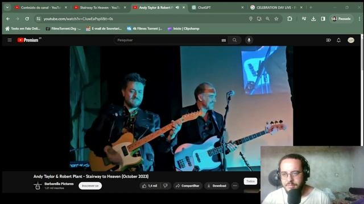Open site information icon in address bar
The width and height of the screenshot is (364, 204).
pyautogui.click(x=39, y=19)
